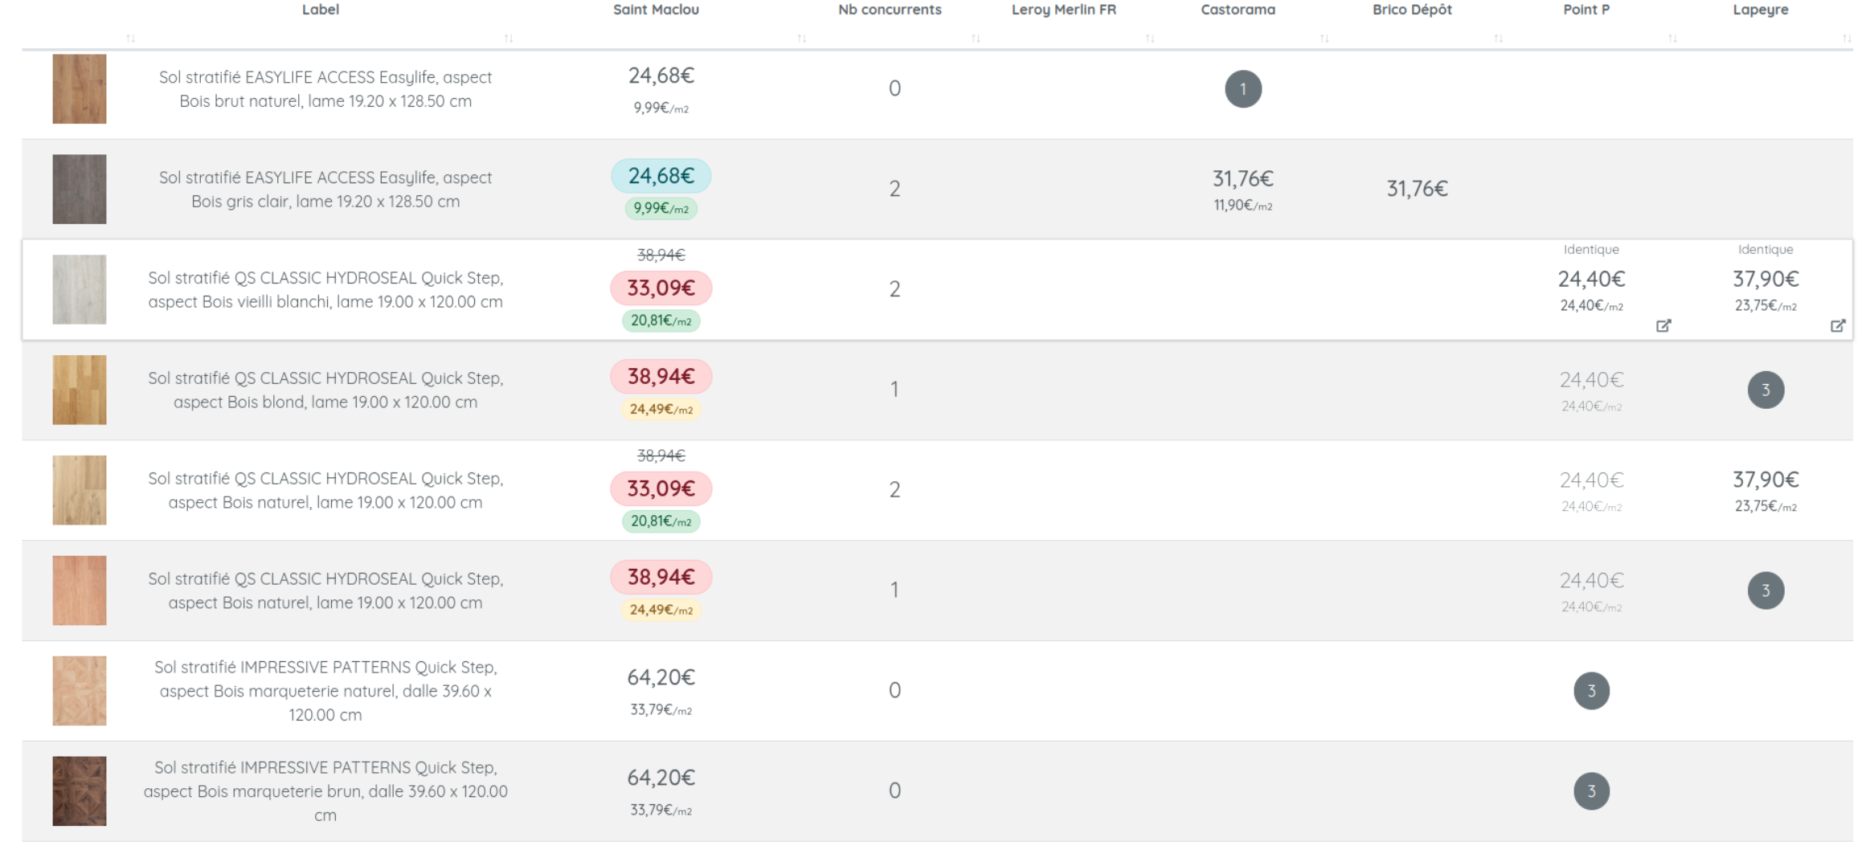Open the marqueterie naturel product thumbnail
The height and width of the screenshot is (850, 1874).
(x=80, y=691)
